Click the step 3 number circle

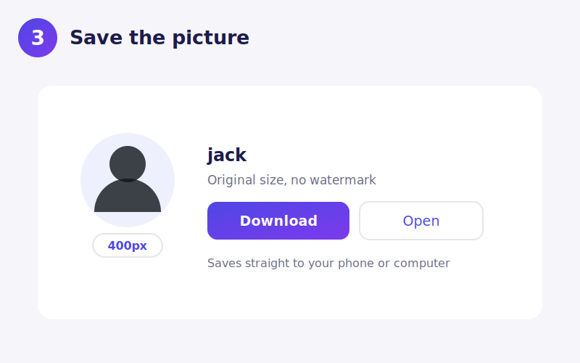(x=38, y=38)
